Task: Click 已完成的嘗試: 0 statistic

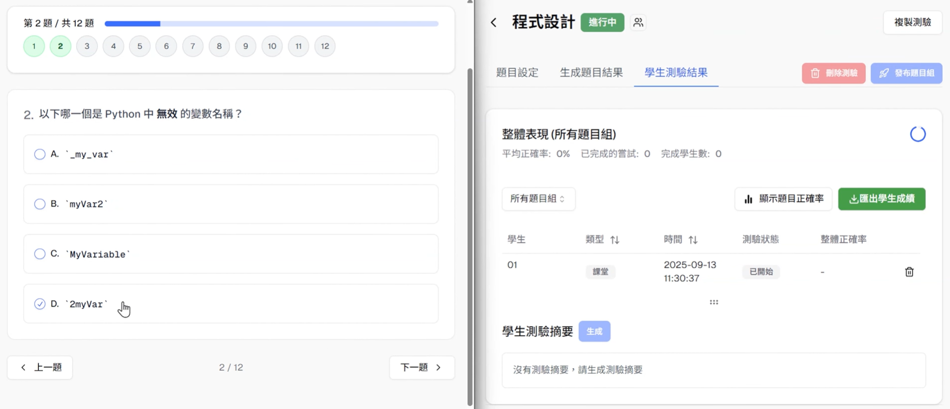Action: 615,154
